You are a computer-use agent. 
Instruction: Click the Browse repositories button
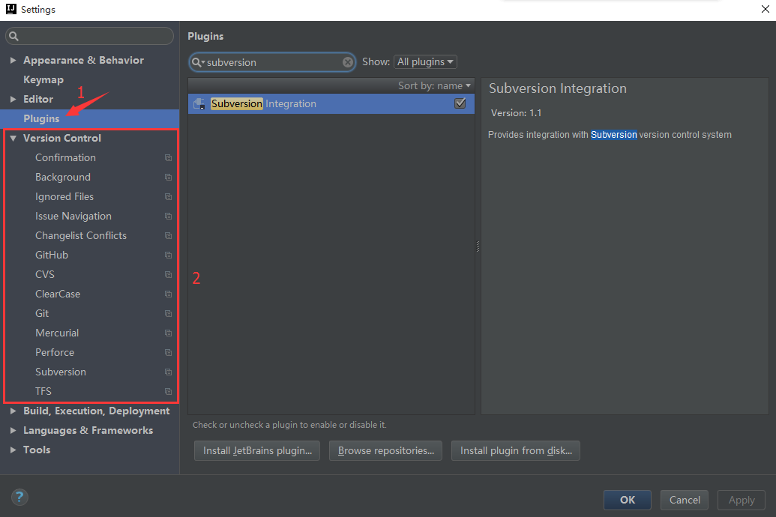click(385, 451)
